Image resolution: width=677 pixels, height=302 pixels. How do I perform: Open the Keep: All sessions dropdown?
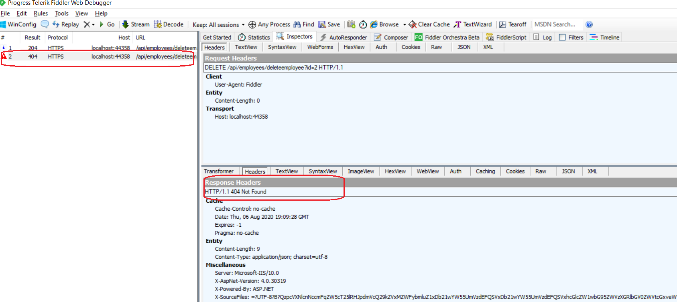pos(219,25)
